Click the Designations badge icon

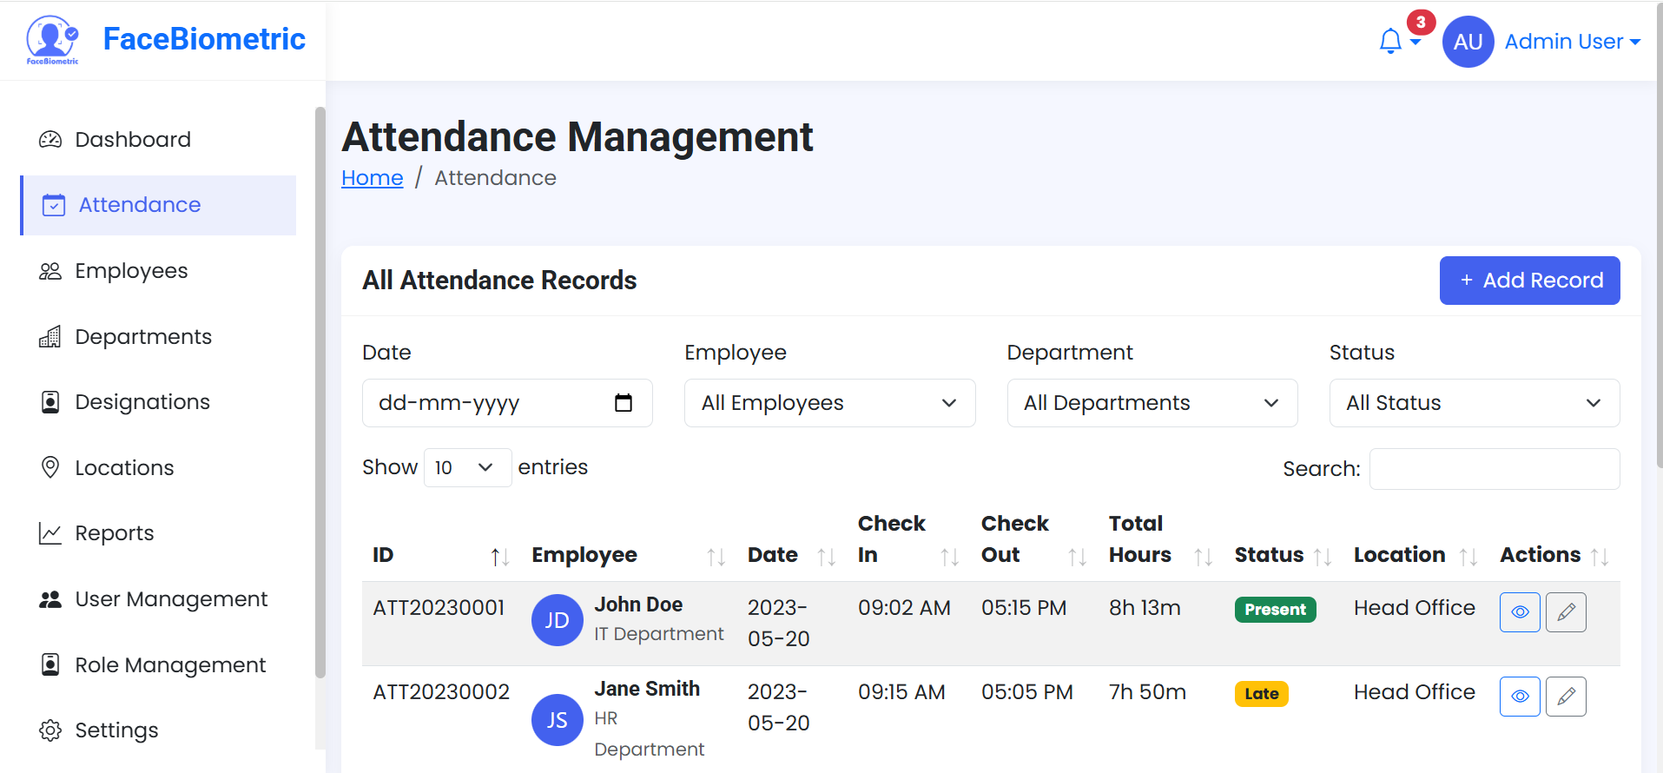click(50, 402)
